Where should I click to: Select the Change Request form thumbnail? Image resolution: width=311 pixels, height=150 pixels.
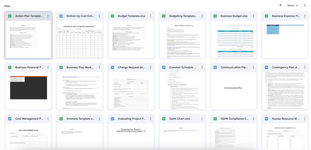point(131,91)
